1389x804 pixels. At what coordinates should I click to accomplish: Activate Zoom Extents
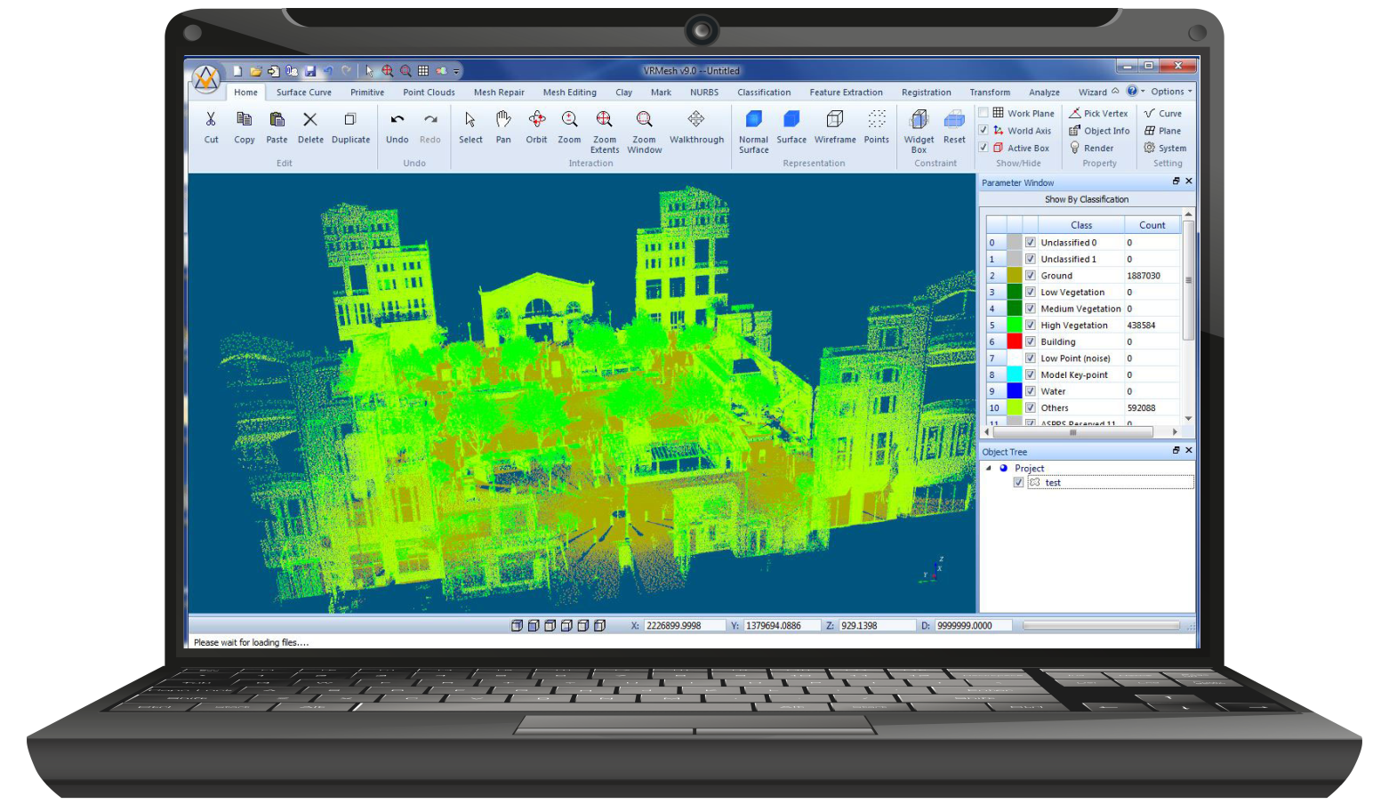[x=604, y=130]
